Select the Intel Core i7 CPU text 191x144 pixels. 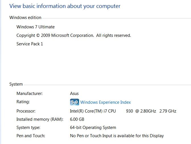click(x=93, y=111)
